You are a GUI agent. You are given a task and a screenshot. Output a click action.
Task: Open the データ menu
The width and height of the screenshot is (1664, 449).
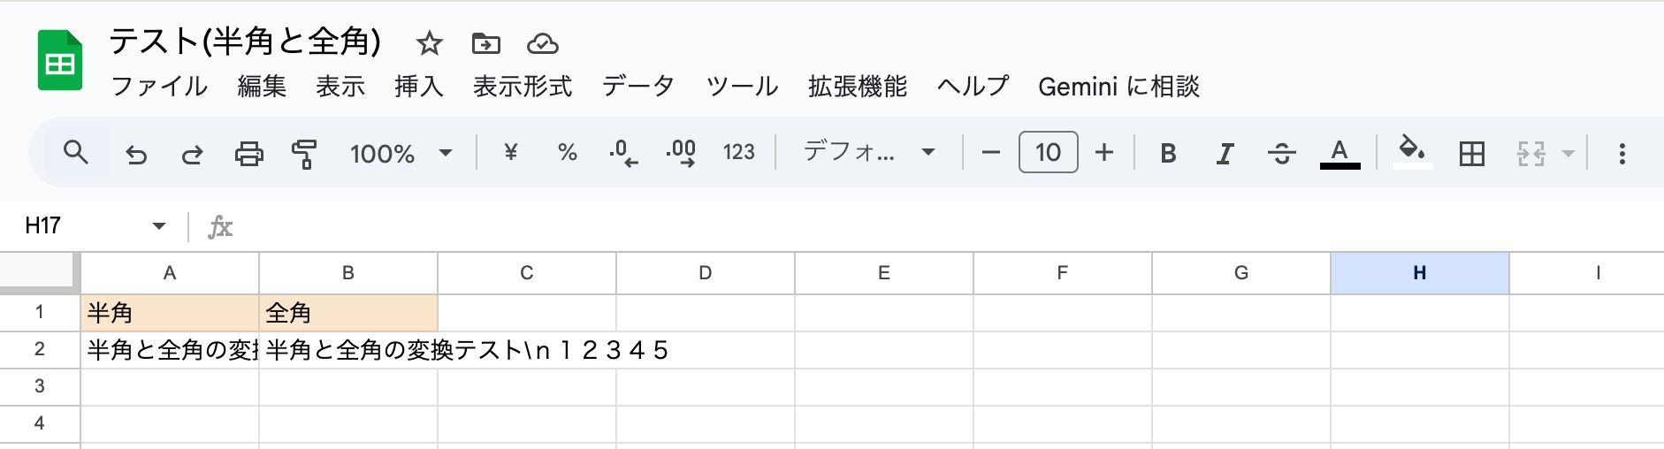637,87
